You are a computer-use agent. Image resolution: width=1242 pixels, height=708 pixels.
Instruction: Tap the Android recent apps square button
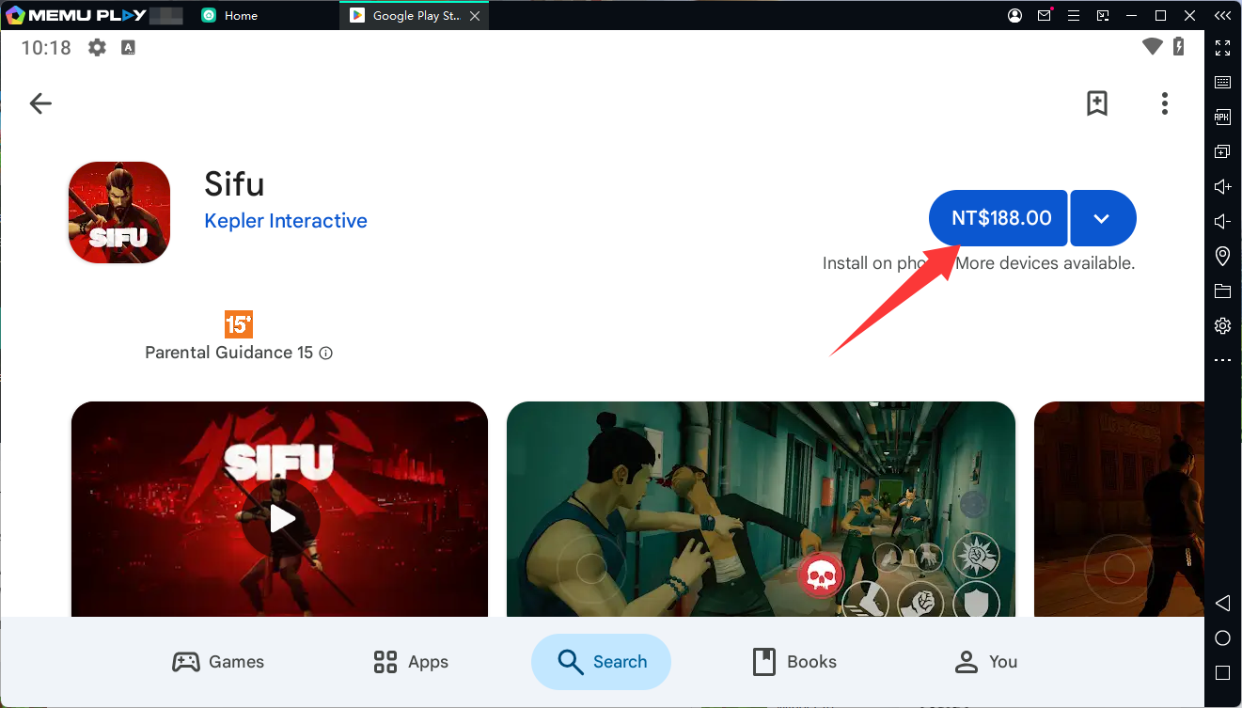tap(1222, 673)
